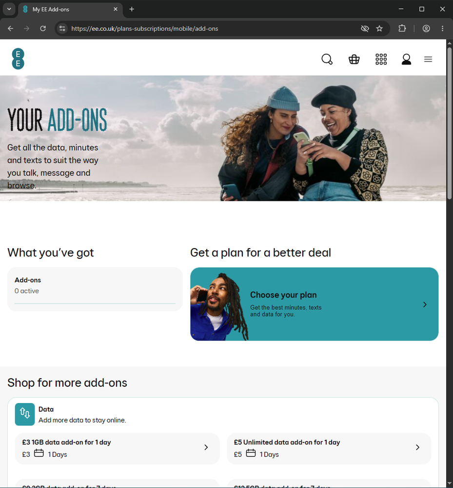Minimize the browser window
The height and width of the screenshot is (488, 453).
[401, 9]
